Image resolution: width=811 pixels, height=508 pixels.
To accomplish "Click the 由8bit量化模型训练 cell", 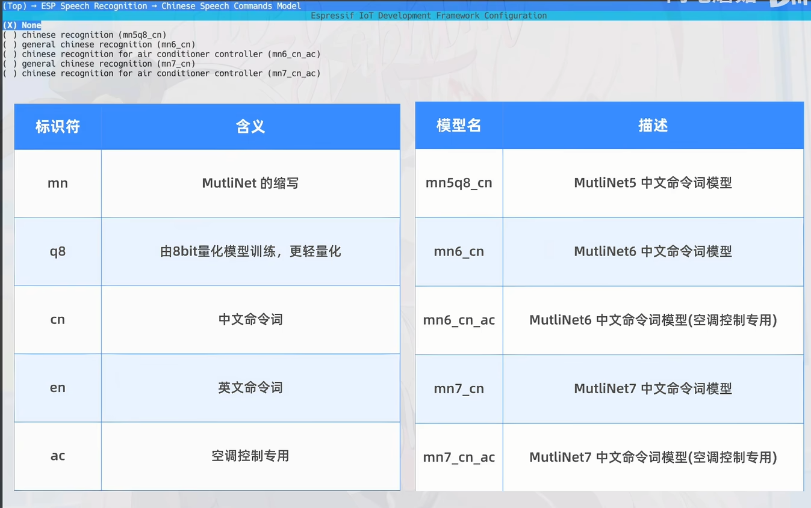I will pos(250,251).
